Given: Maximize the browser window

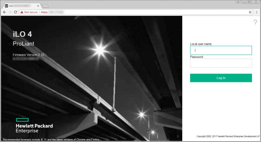Looking at the screenshot, I should coord(249,2).
